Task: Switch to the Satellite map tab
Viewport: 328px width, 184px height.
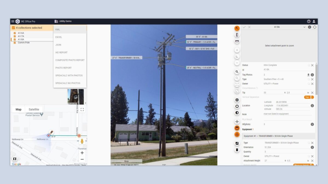Action: [x=34, y=109]
